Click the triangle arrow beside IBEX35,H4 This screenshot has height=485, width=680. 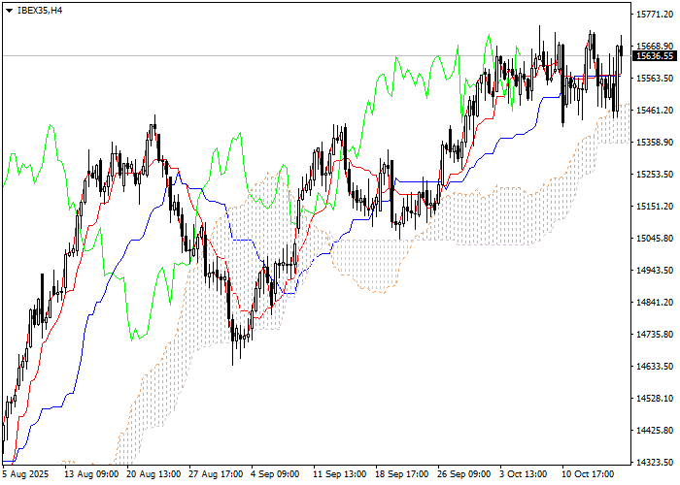9,10
